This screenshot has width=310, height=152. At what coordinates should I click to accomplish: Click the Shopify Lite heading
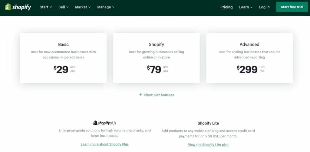click(208, 123)
